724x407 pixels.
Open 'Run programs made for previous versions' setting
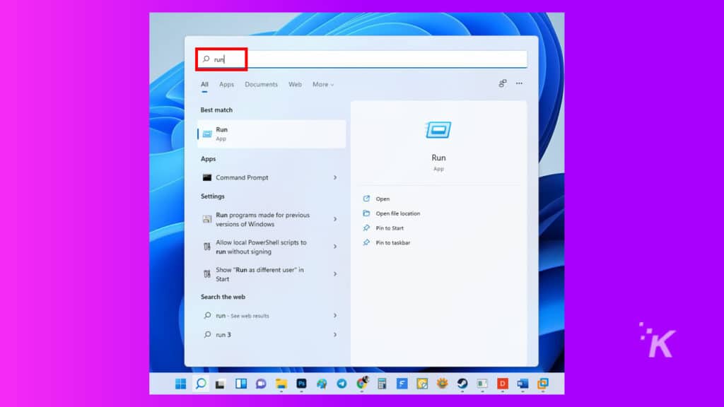click(x=271, y=219)
